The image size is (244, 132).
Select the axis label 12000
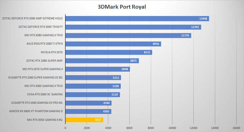[x=193, y=128]
